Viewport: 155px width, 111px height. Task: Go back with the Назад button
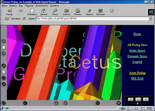point(9,12)
